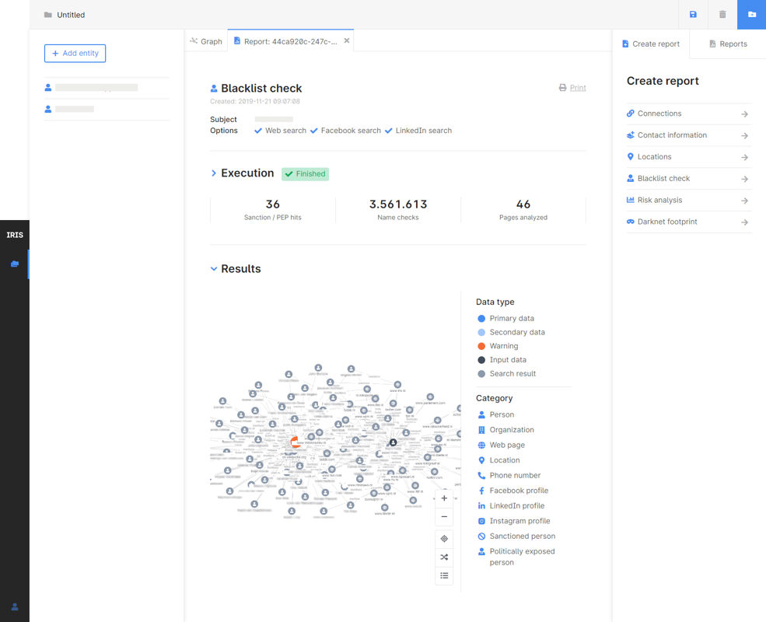Show graph list view icon
This screenshot has height=622, width=766.
point(444,575)
